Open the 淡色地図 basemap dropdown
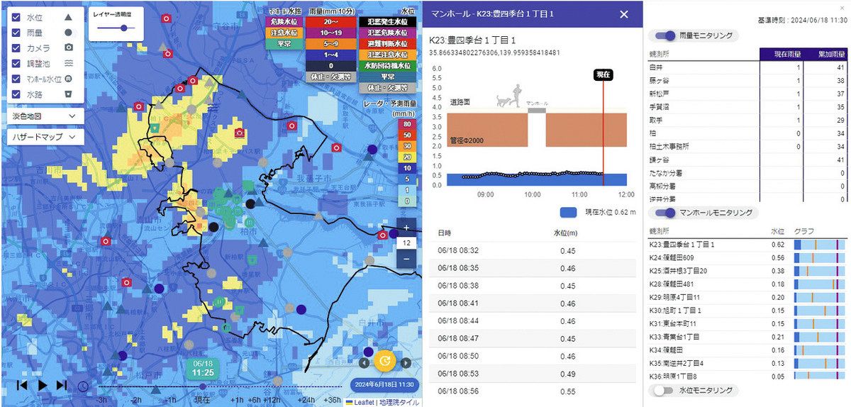 click(44, 115)
